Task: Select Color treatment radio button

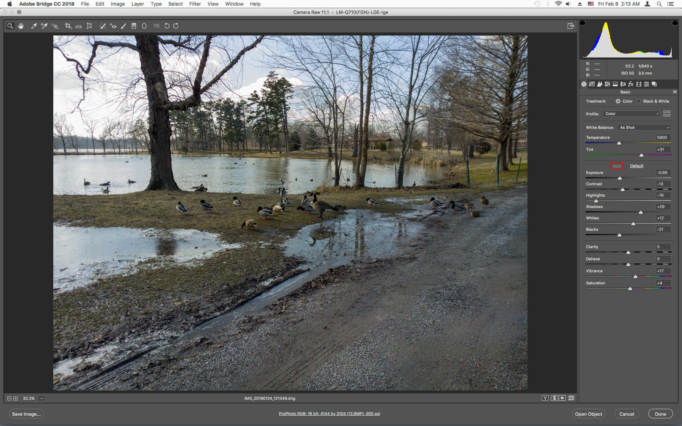Action: pos(618,101)
